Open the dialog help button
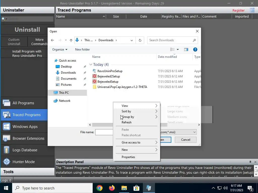258x193 pixels. 195,50
